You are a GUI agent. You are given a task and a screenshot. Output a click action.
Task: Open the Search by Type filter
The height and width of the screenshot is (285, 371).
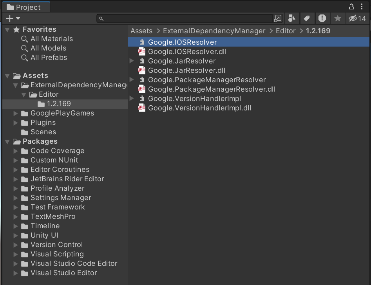point(292,18)
